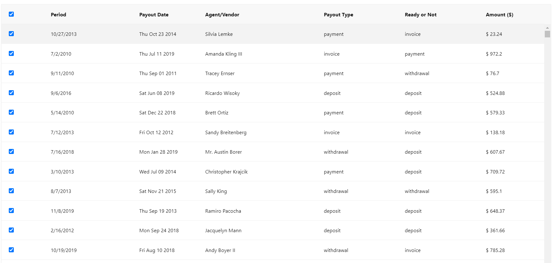Select the Ramiro Pacocha name cell

point(223,211)
